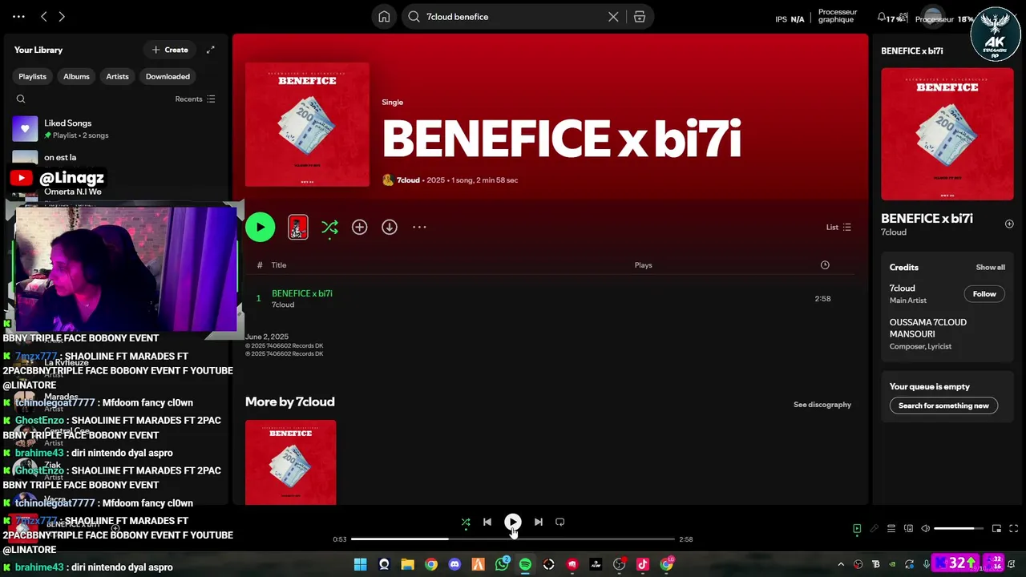Open TikTok from taskbar
The height and width of the screenshot is (577, 1026).
643,565
